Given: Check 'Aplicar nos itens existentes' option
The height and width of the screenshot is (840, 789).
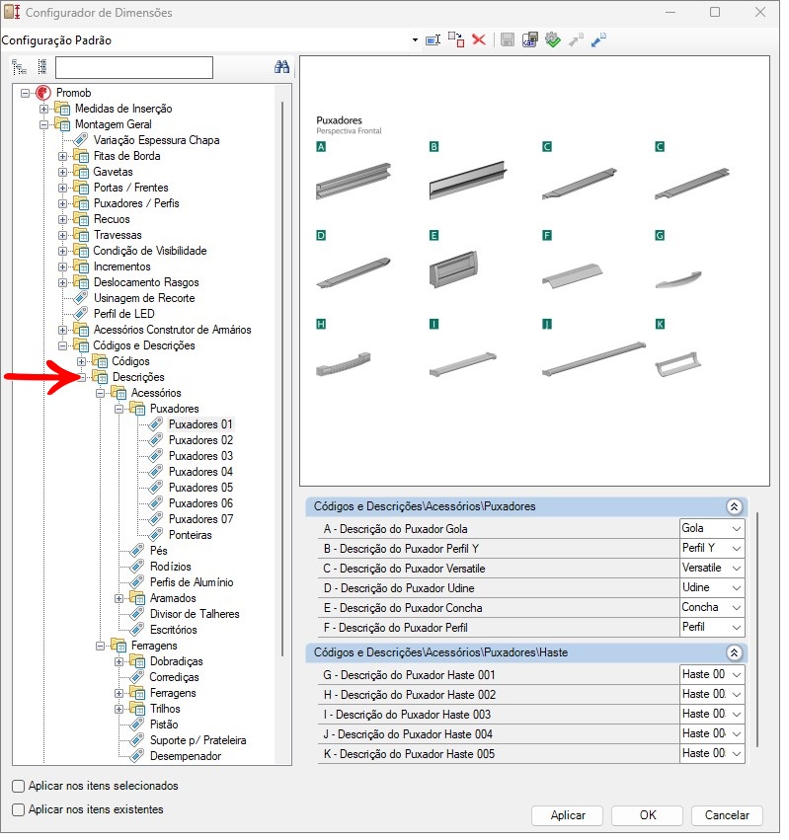Looking at the screenshot, I should coord(19,809).
